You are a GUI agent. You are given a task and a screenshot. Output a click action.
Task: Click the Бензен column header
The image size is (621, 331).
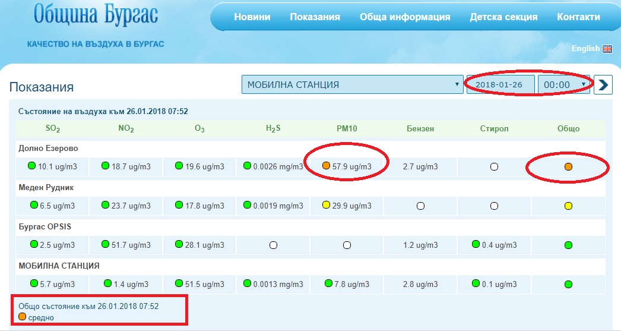click(x=420, y=128)
